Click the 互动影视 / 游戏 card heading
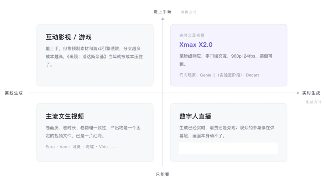Screen dimensions: 326x182 pos(69,37)
